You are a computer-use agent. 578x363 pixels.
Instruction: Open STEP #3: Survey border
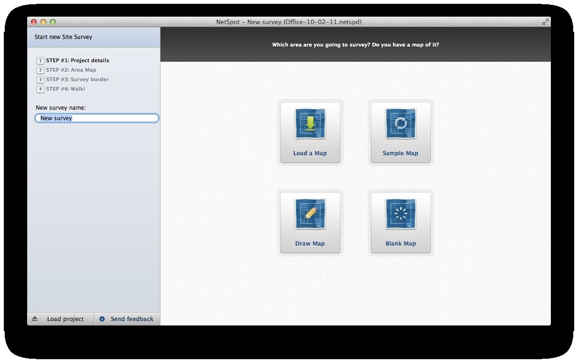[x=77, y=79]
